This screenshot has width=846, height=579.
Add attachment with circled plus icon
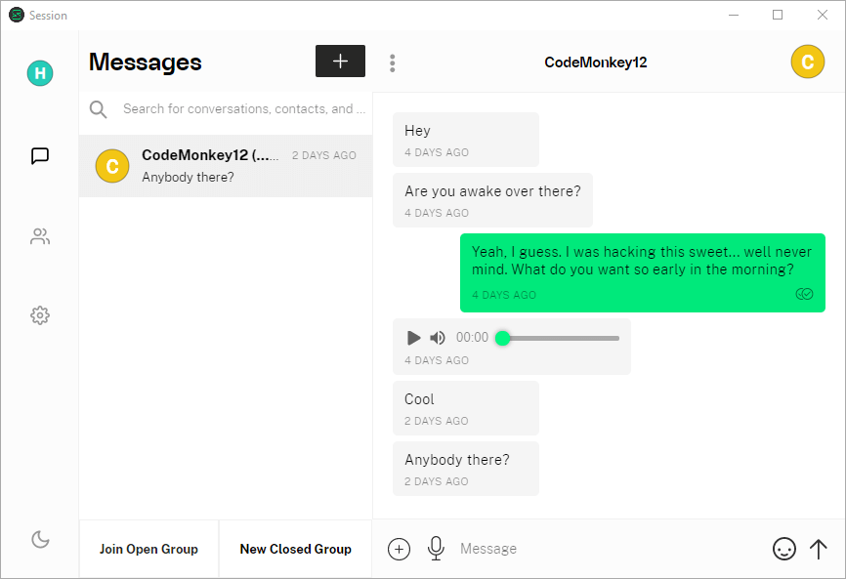coord(399,550)
